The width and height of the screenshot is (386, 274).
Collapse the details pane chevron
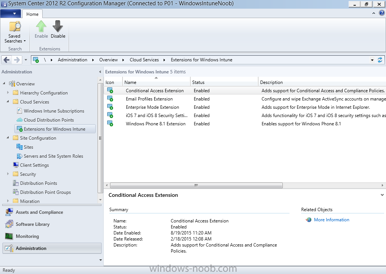click(382, 195)
